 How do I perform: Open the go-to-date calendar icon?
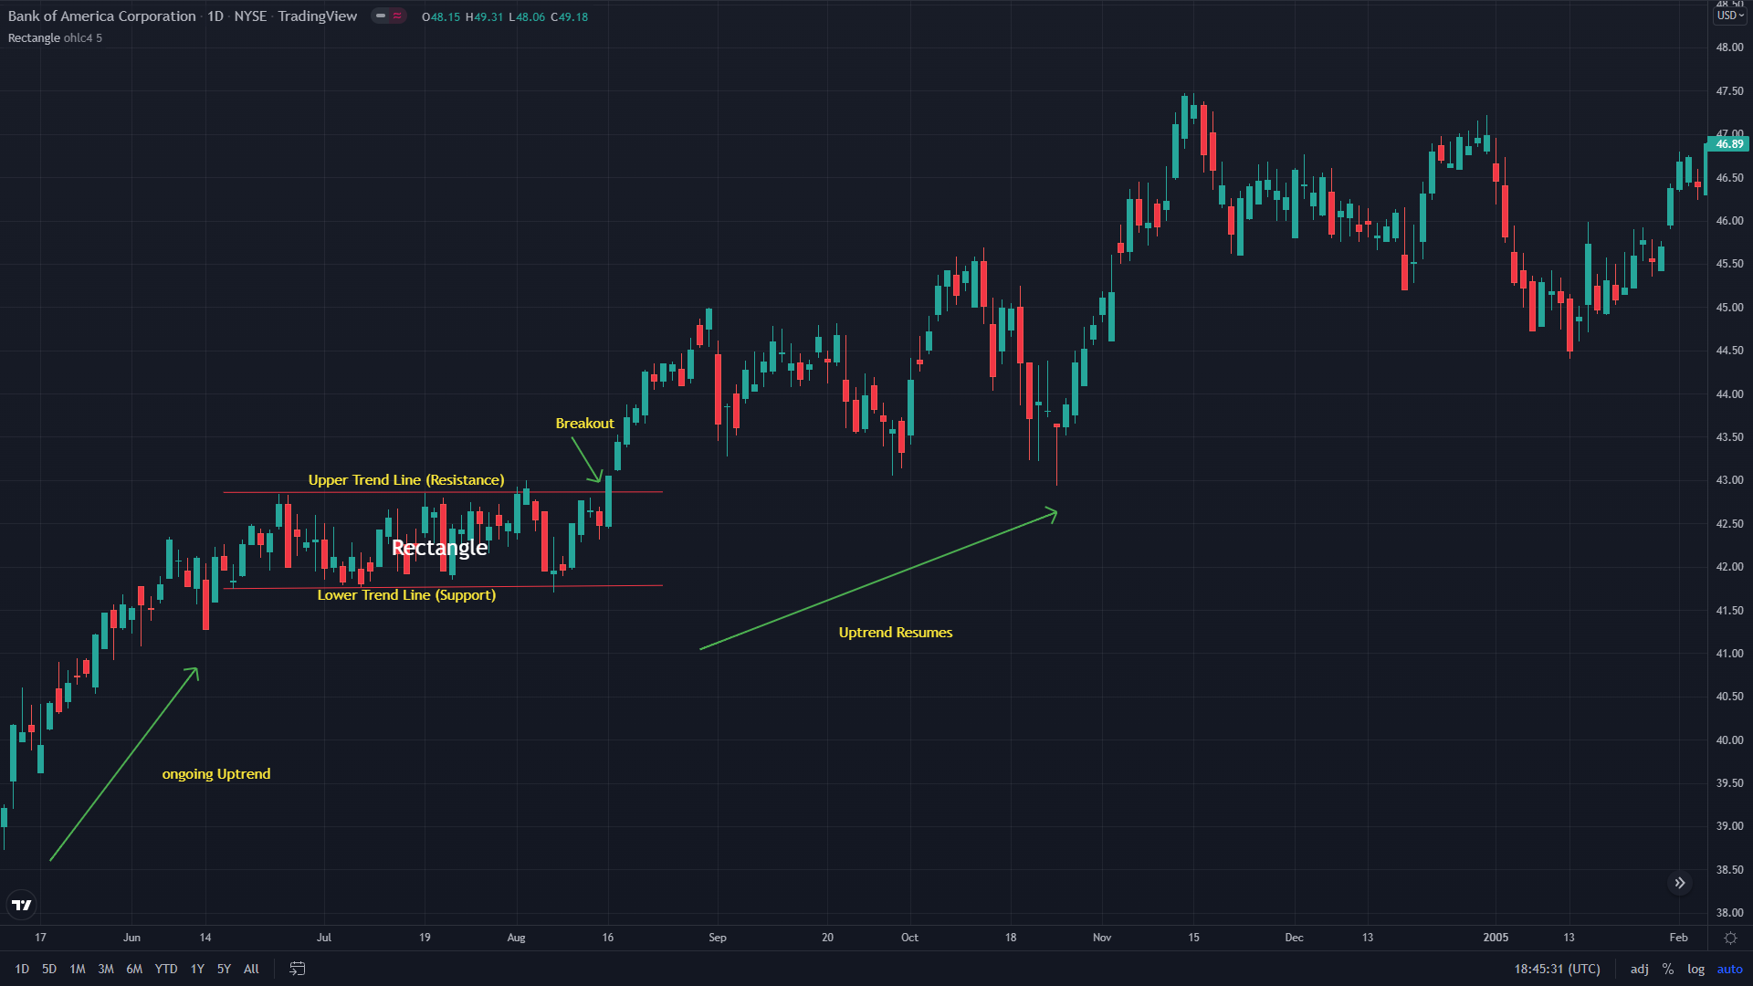(x=298, y=969)
